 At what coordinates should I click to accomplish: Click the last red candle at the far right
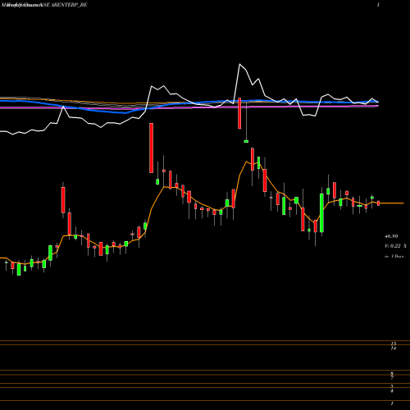[378, 203]
